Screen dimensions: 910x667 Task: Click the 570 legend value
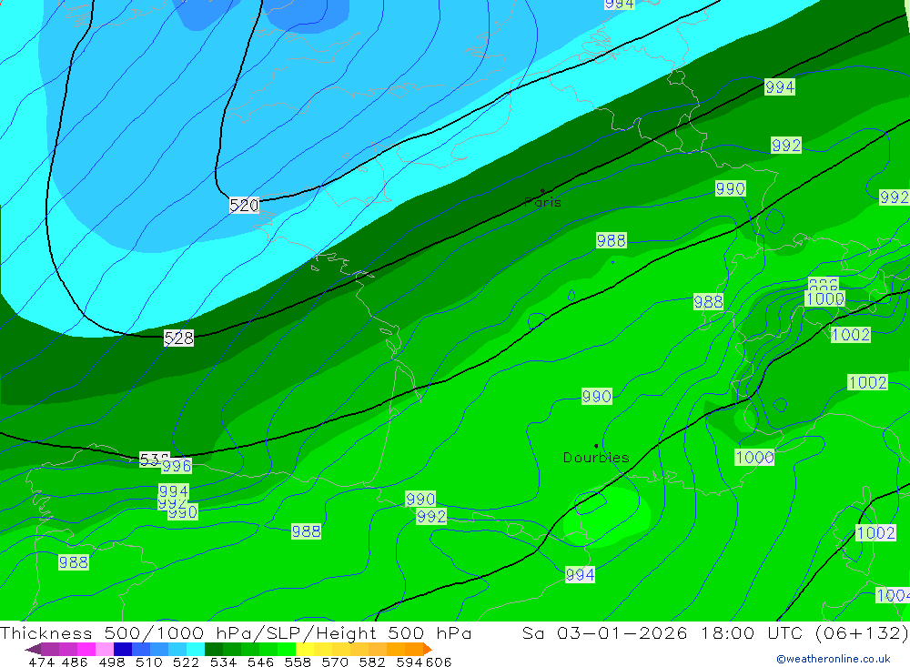coord(334,662)
